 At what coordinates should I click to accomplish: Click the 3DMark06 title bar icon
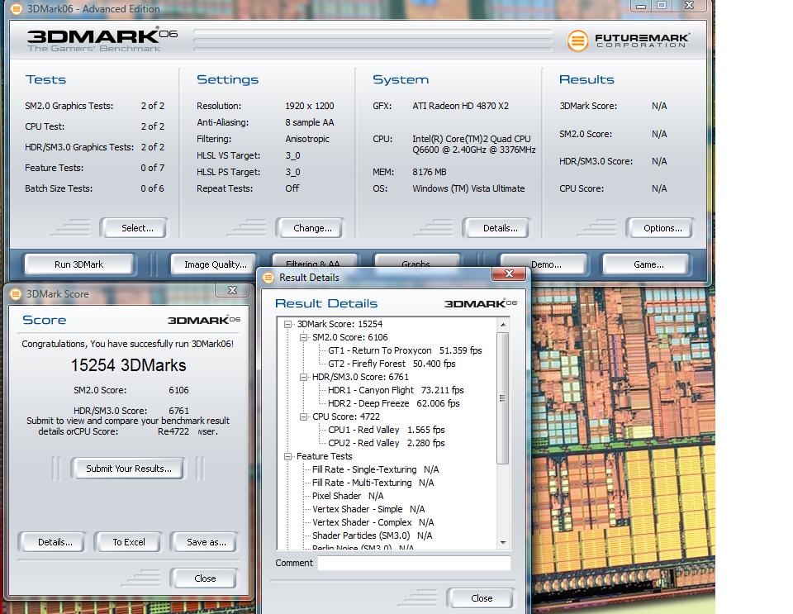(16, 8)
